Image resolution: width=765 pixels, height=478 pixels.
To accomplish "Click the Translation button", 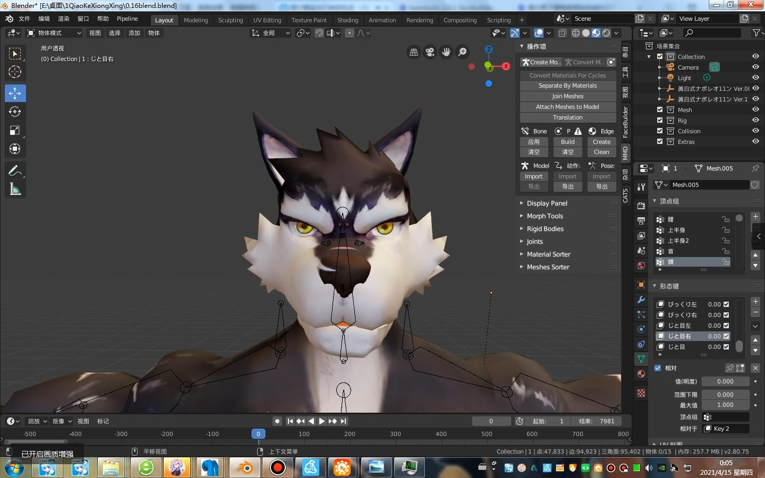I will point(567,118).
